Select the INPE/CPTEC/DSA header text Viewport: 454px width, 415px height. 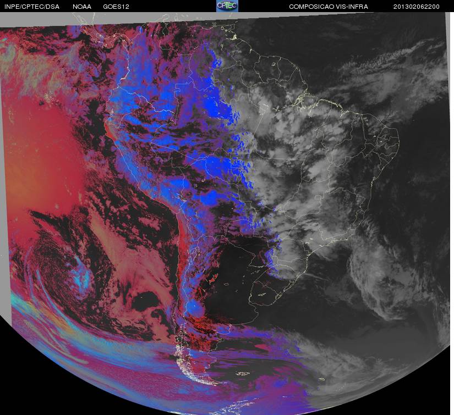32,7
